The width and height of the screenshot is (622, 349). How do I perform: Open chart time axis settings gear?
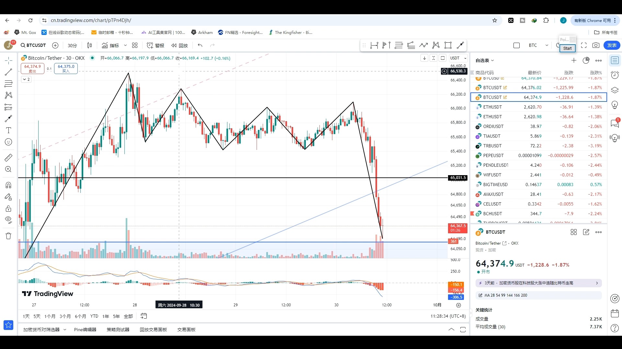pyautogui.click(x=458, y=305)
